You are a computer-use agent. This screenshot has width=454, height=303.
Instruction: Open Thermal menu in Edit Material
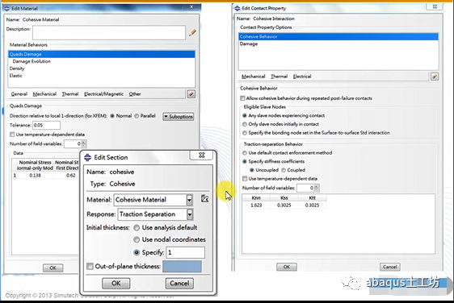(70, 94)
